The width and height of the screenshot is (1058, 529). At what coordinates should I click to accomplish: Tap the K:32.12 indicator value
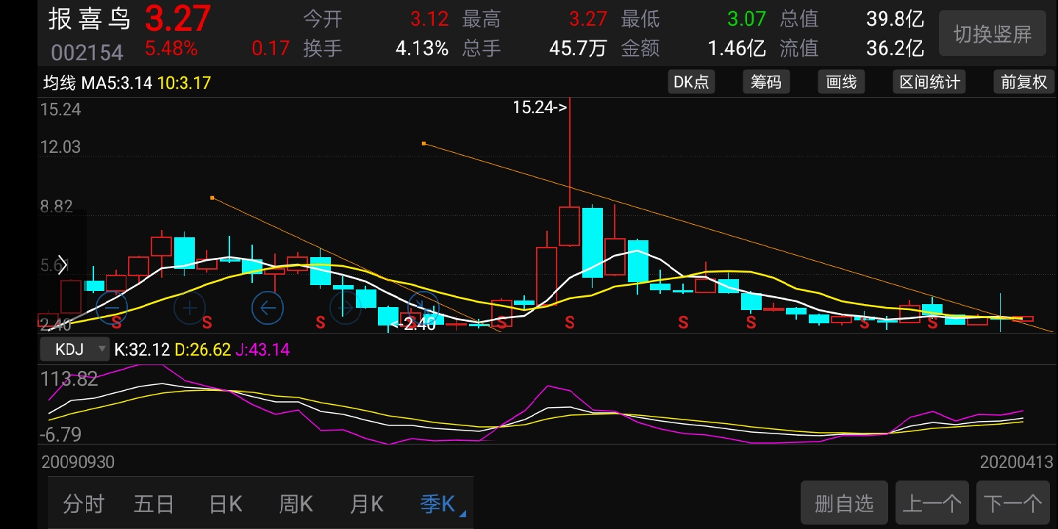click(x=143, y=350)
